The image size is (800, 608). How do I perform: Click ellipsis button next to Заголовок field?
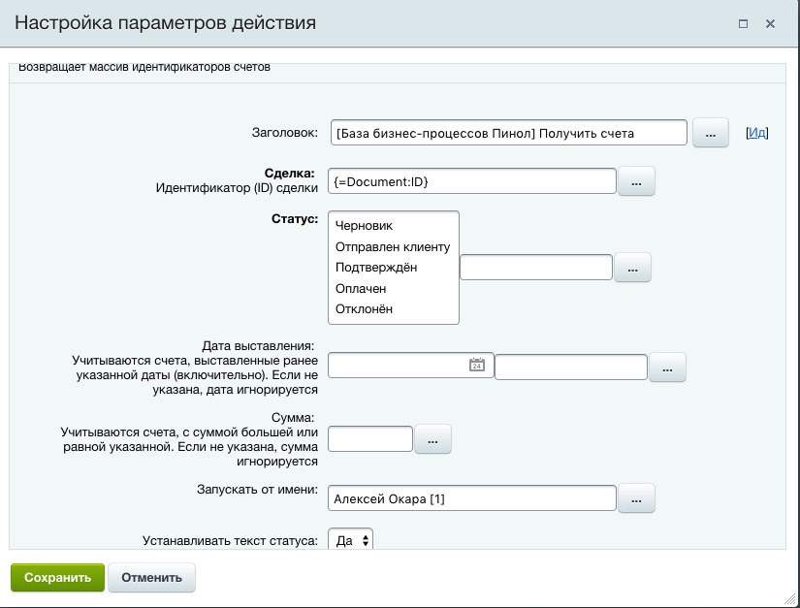pyautogui.click(x=710, y=134)
